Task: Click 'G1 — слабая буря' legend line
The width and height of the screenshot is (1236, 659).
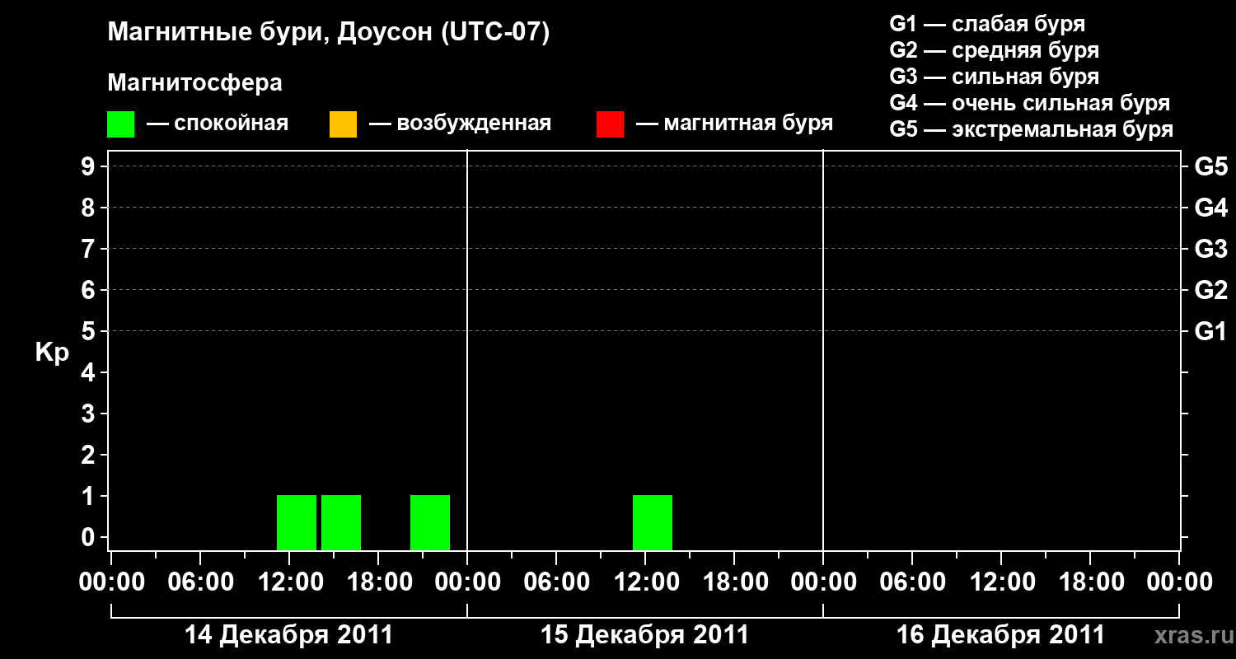Action: pos(987,24)
